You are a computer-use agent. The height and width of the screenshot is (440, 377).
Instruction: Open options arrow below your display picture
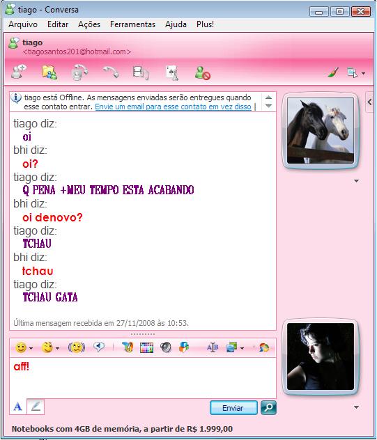point(357,407)
